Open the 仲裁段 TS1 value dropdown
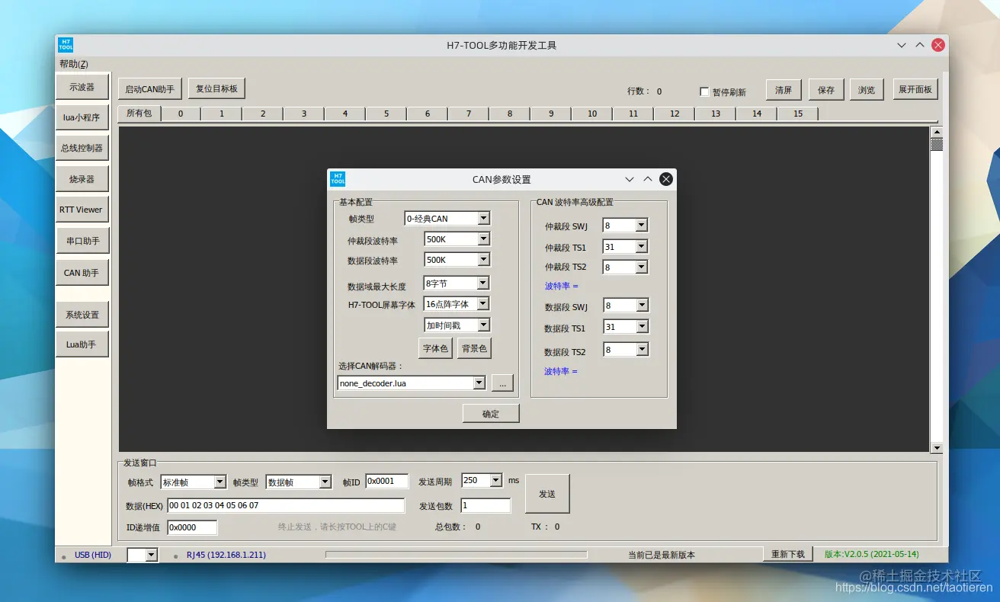This screenshot has height=602, width=1000. click(641, 247)
